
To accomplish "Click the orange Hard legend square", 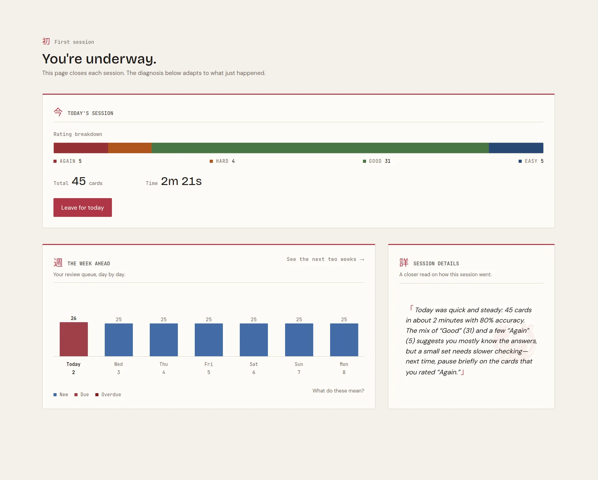I will click(211, 161).
